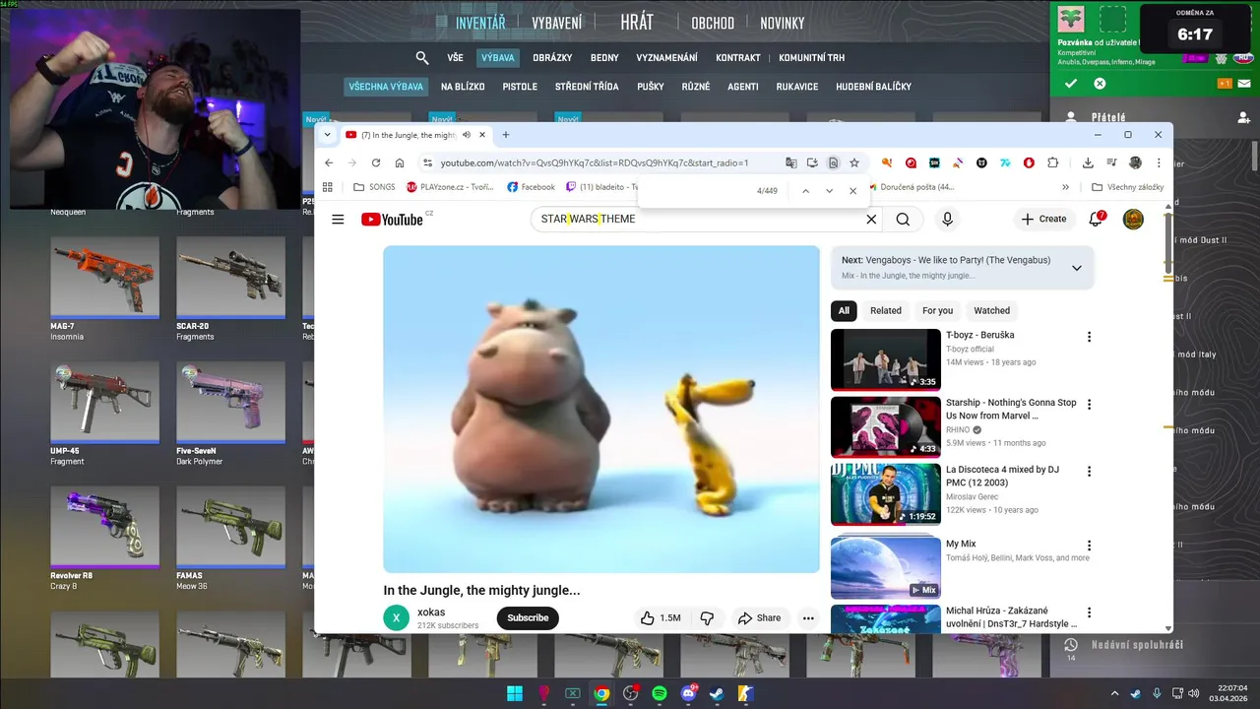Open Chrome tab search dropdown arrow
The height and width of the screenshot is (709, 1260).
327,135
